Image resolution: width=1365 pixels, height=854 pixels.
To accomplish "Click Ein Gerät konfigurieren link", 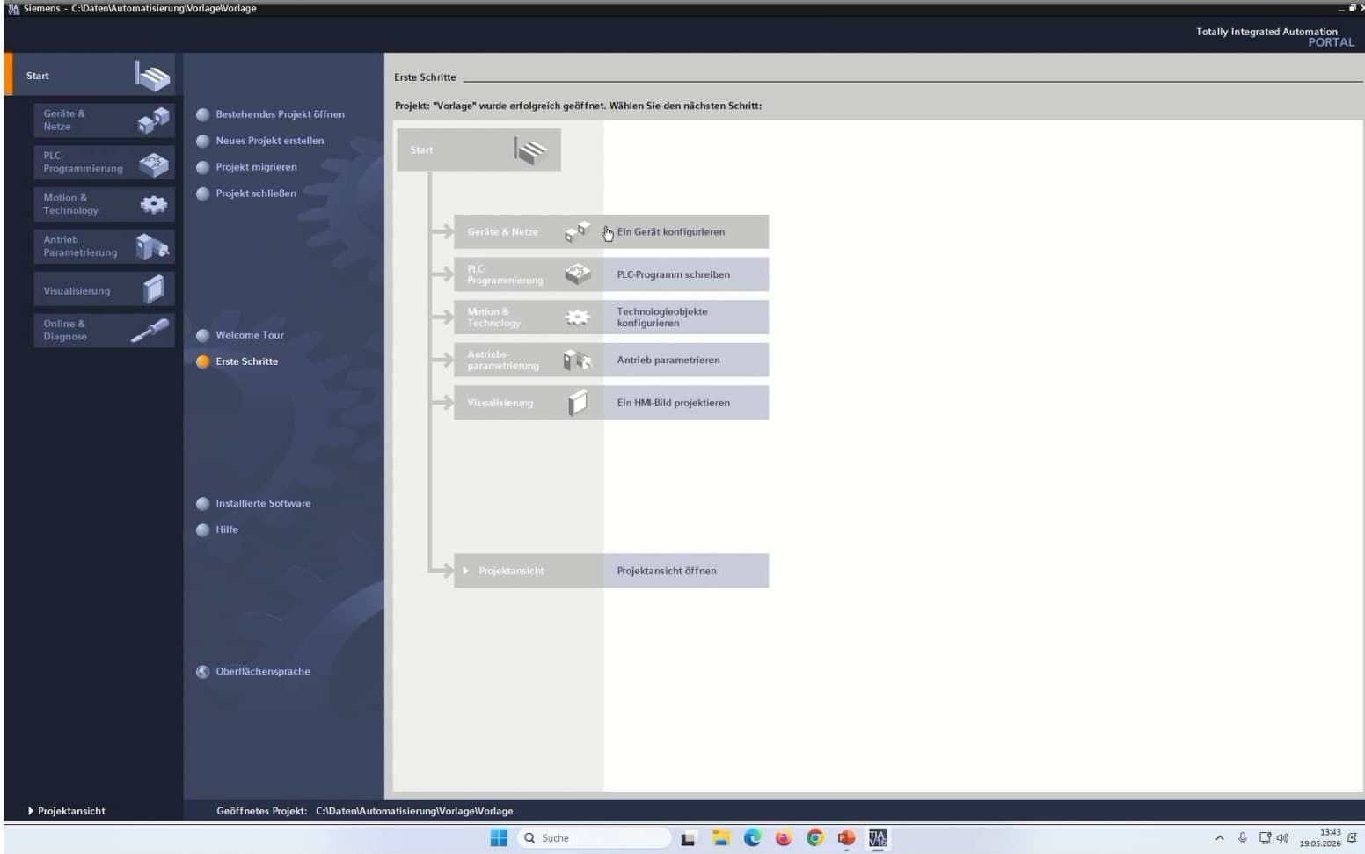I will [x=671, y=232].
